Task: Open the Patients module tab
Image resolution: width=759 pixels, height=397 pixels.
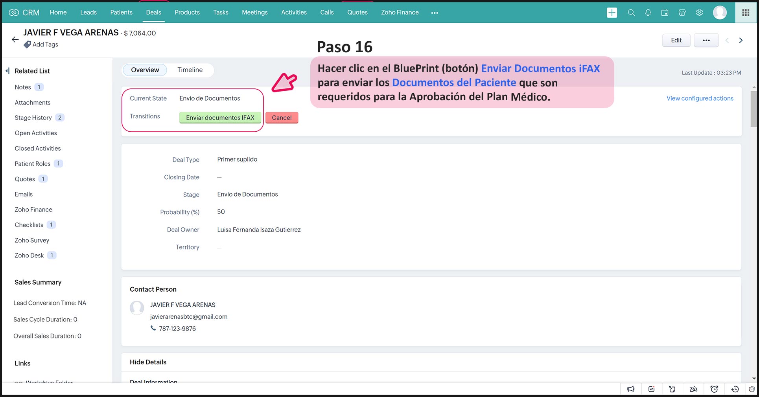Action: [121, 13]
